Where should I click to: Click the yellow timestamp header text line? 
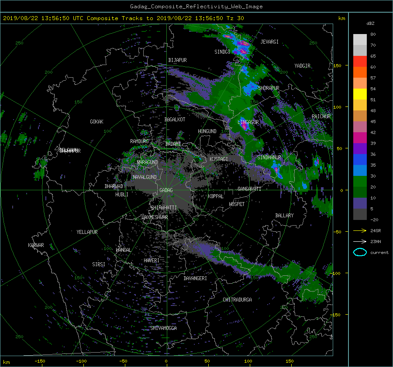click(123, 18)
